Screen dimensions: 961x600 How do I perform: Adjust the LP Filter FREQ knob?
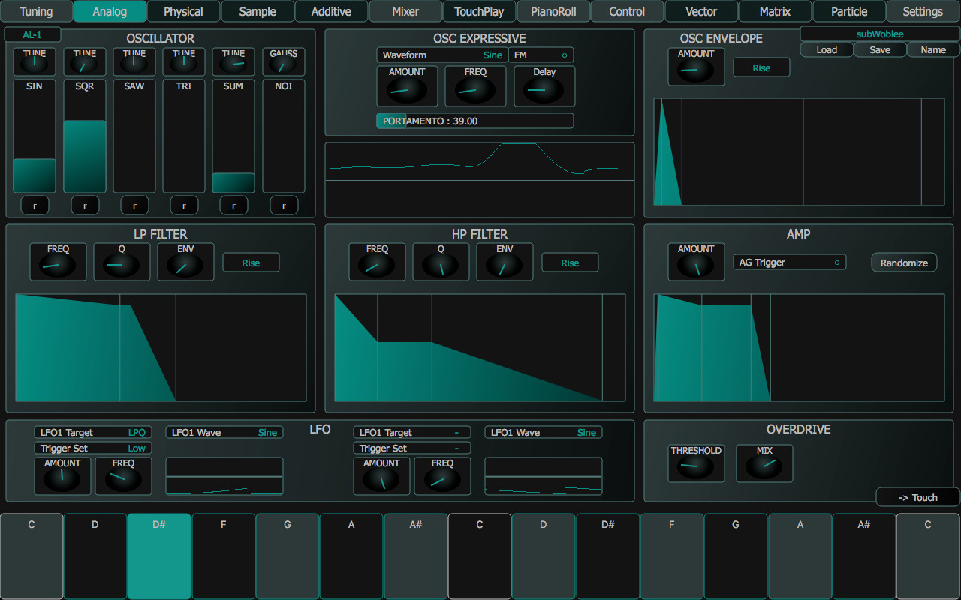[x=58, y=261]
